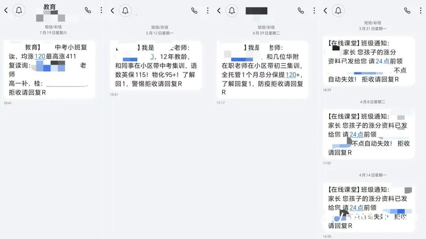Open more options in the 教育 conversation
426x239 pixels.
(x=101, y=10)
